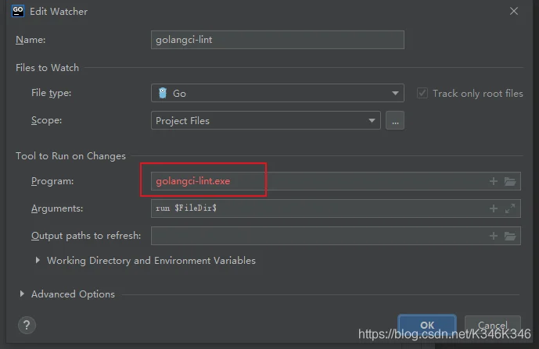Viewport: 539px width, 349px height.
Task: Click the "File type:" label
Action: (51, 93)
